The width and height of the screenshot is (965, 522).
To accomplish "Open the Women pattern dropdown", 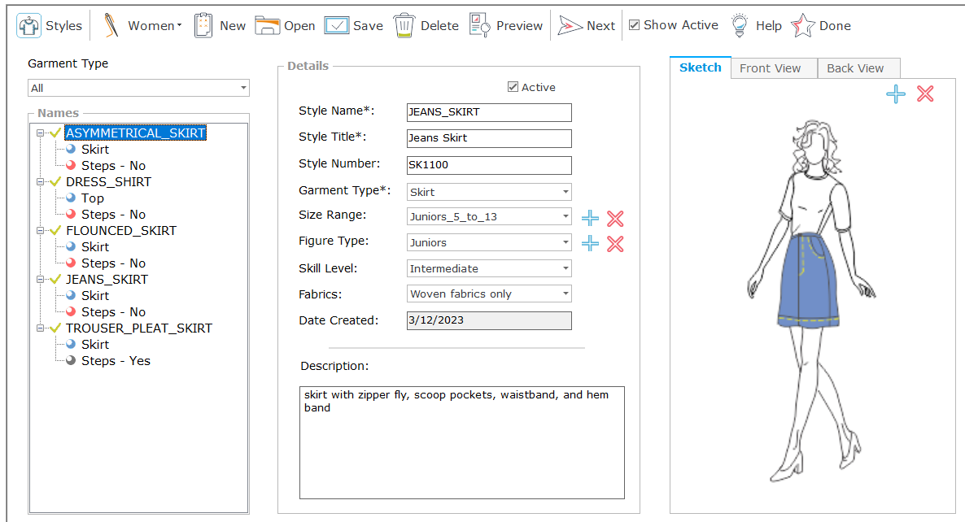I will click(153, 25).
